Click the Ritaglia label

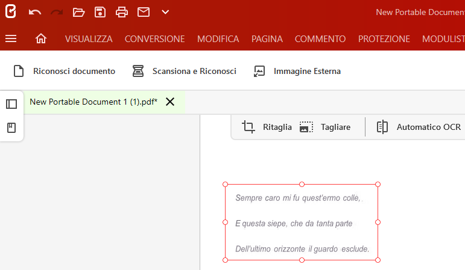[x=277, y=127]
